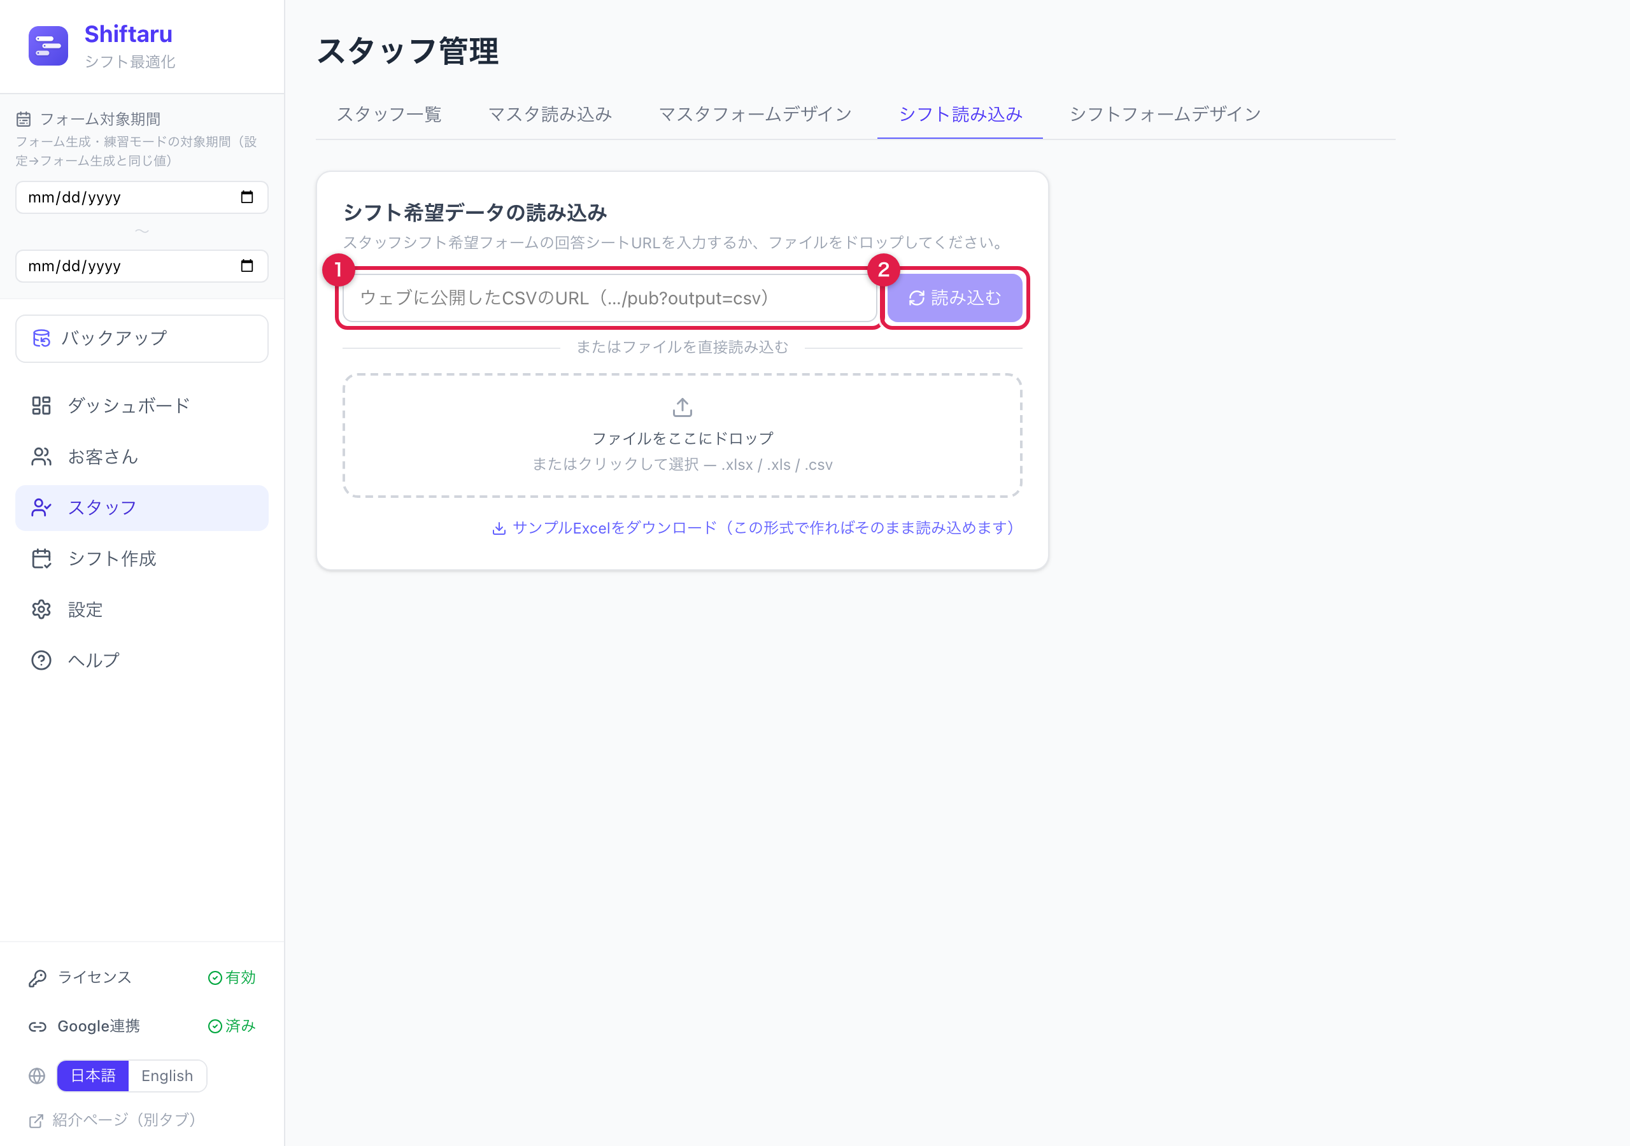Go to お客さん in sidebar
Viewport: 1630px width, 1146px height.
142,456
